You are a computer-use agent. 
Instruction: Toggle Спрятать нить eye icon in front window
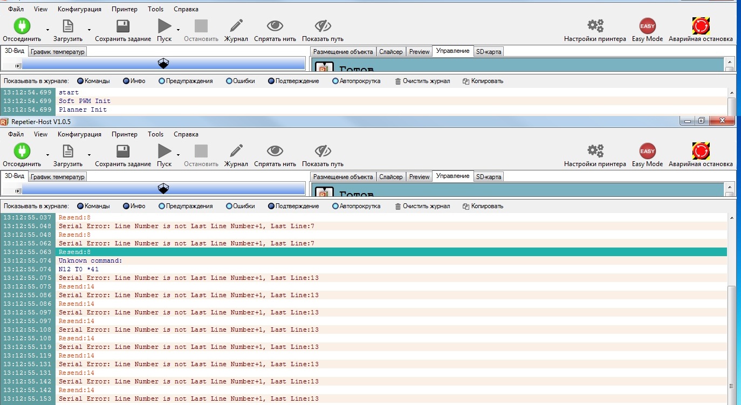275,151
